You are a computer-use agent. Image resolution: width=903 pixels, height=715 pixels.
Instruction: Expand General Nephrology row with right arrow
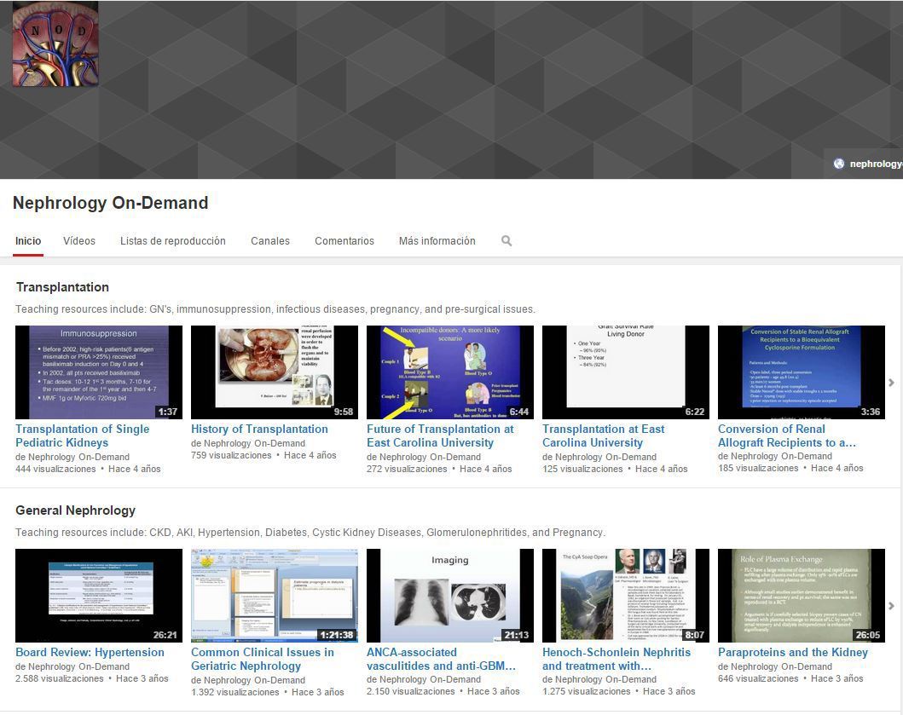point(891,606)
